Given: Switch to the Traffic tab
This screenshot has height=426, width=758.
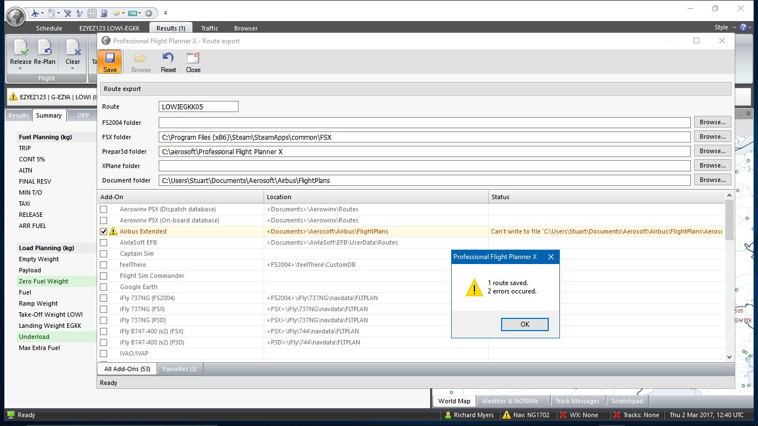Looking at the screenshot, I should click(210, 28).
